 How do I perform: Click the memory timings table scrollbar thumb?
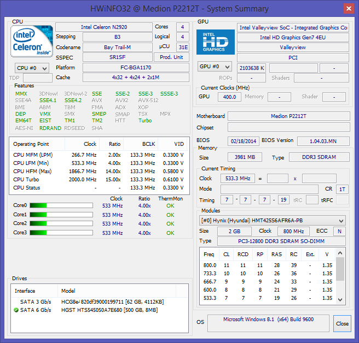coord(340,269)
